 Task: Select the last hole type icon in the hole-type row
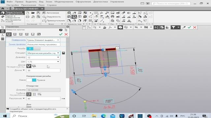39,34
